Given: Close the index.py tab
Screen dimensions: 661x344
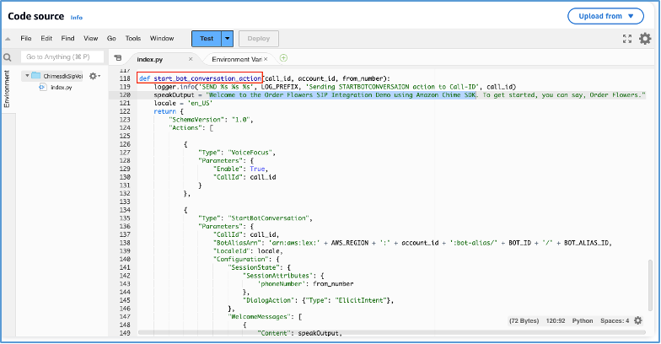Looking at the screenshot, I should tap(191, 59).
